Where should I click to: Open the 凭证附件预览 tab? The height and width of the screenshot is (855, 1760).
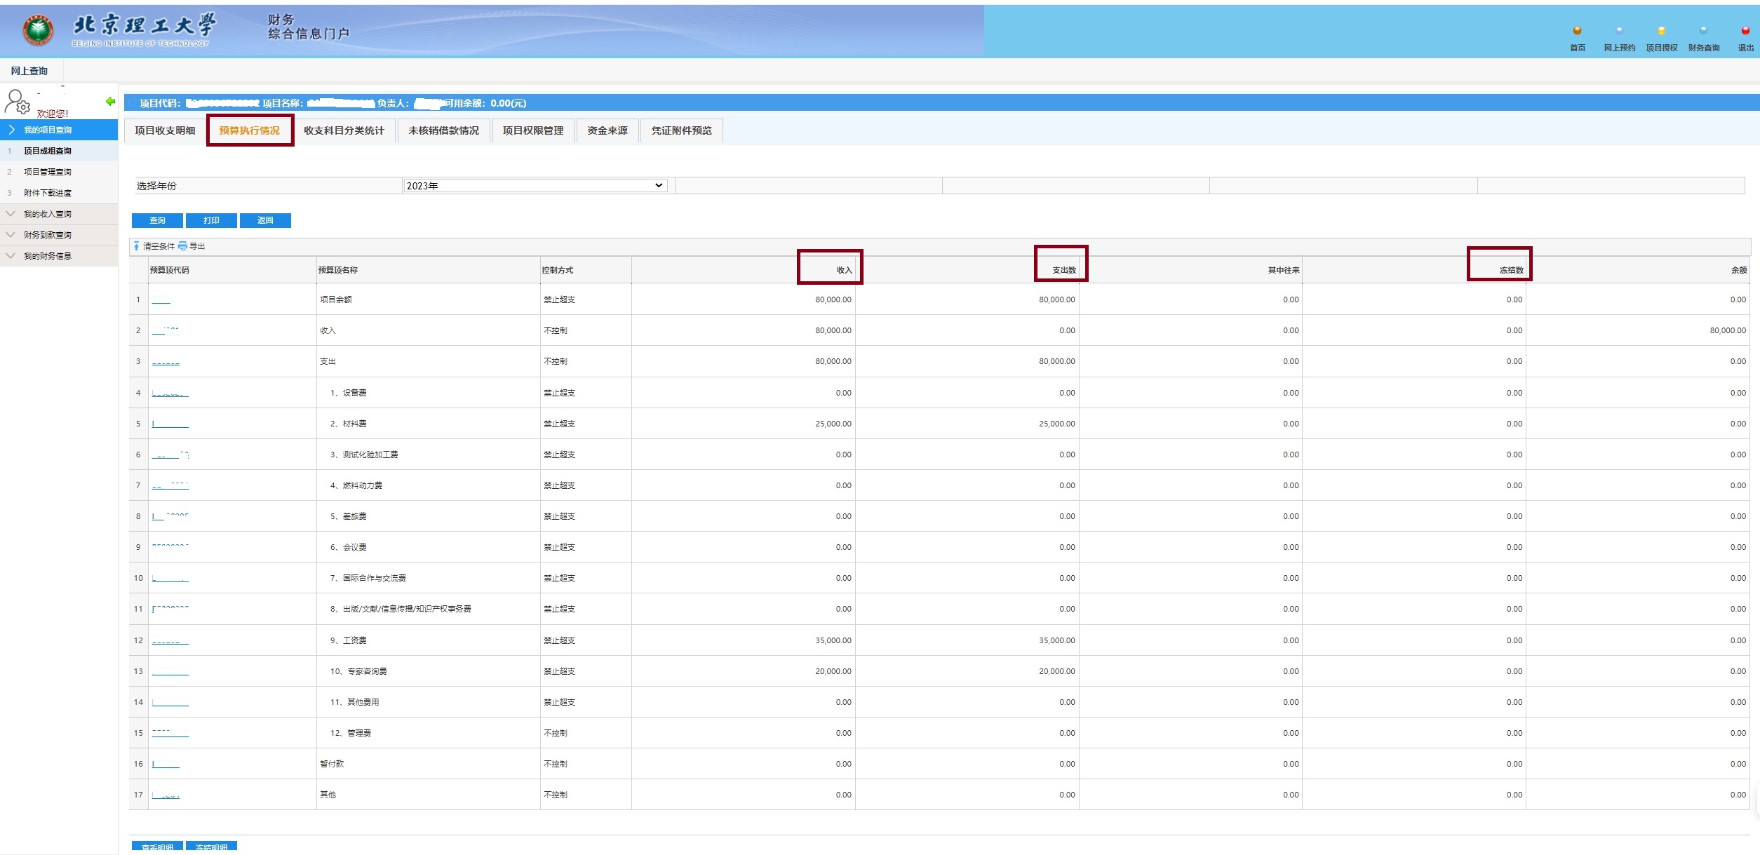681,130
